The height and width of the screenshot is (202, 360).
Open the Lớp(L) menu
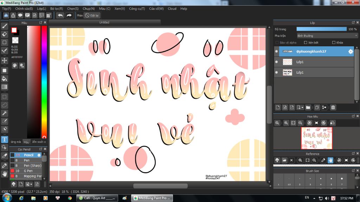41,9
